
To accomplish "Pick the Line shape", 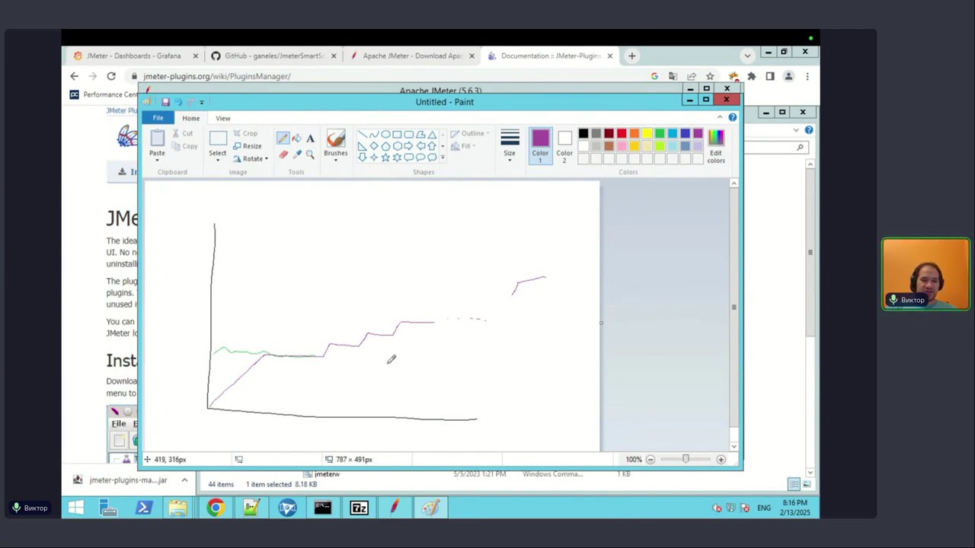I will pos(363,135).
